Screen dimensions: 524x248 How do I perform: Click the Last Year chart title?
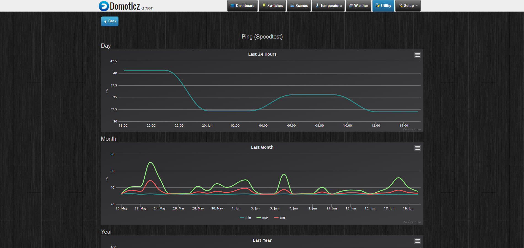[x=262, y=240]
